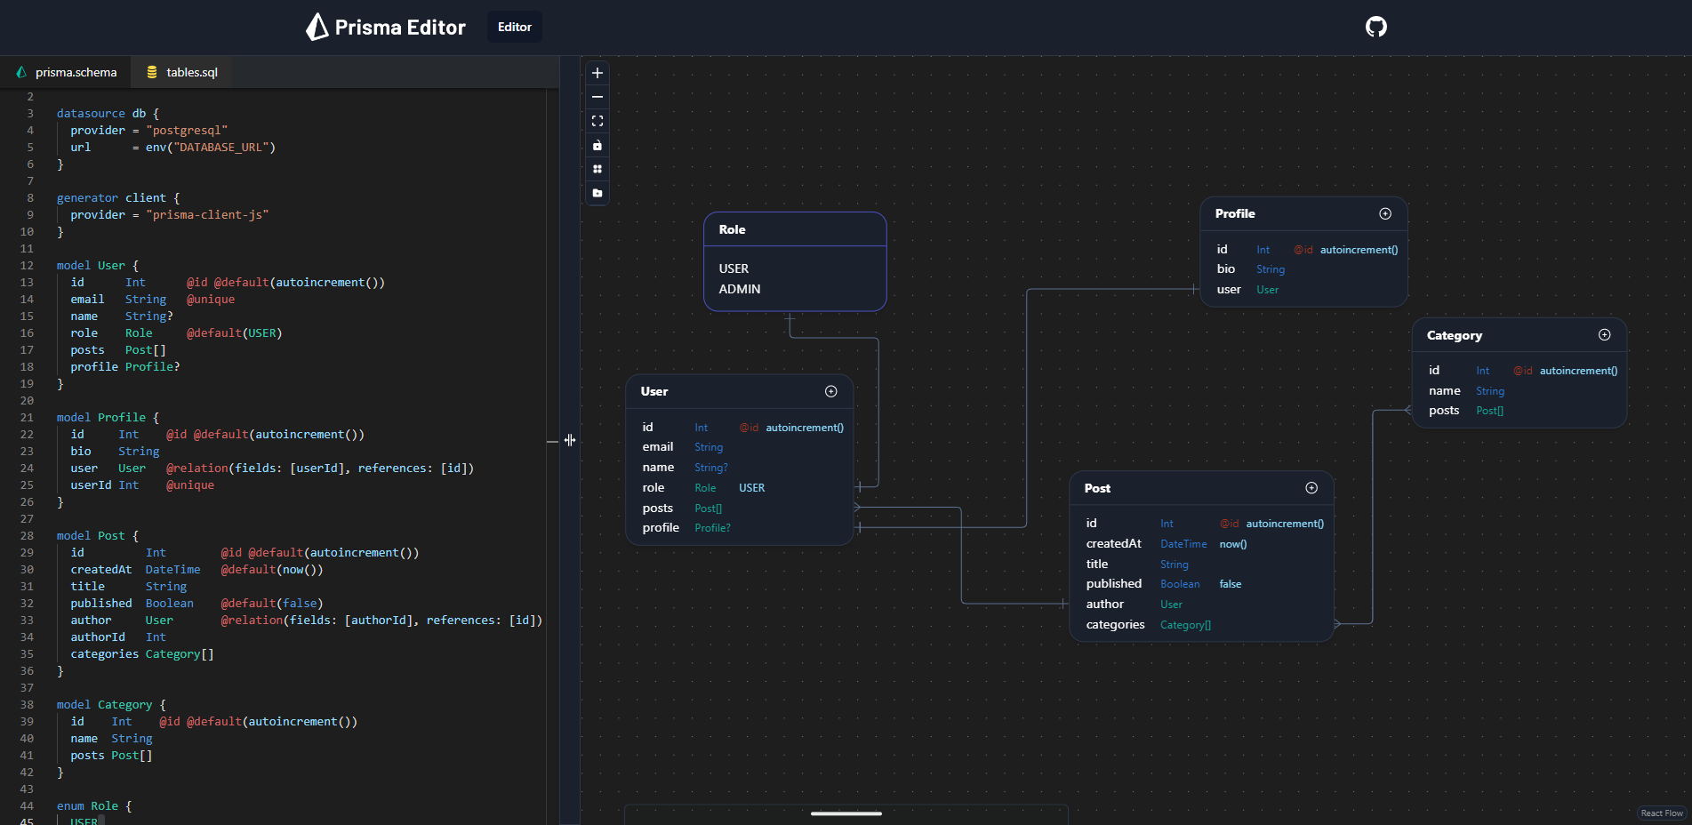Click the Prisma Editor title

tap(400, 28)
